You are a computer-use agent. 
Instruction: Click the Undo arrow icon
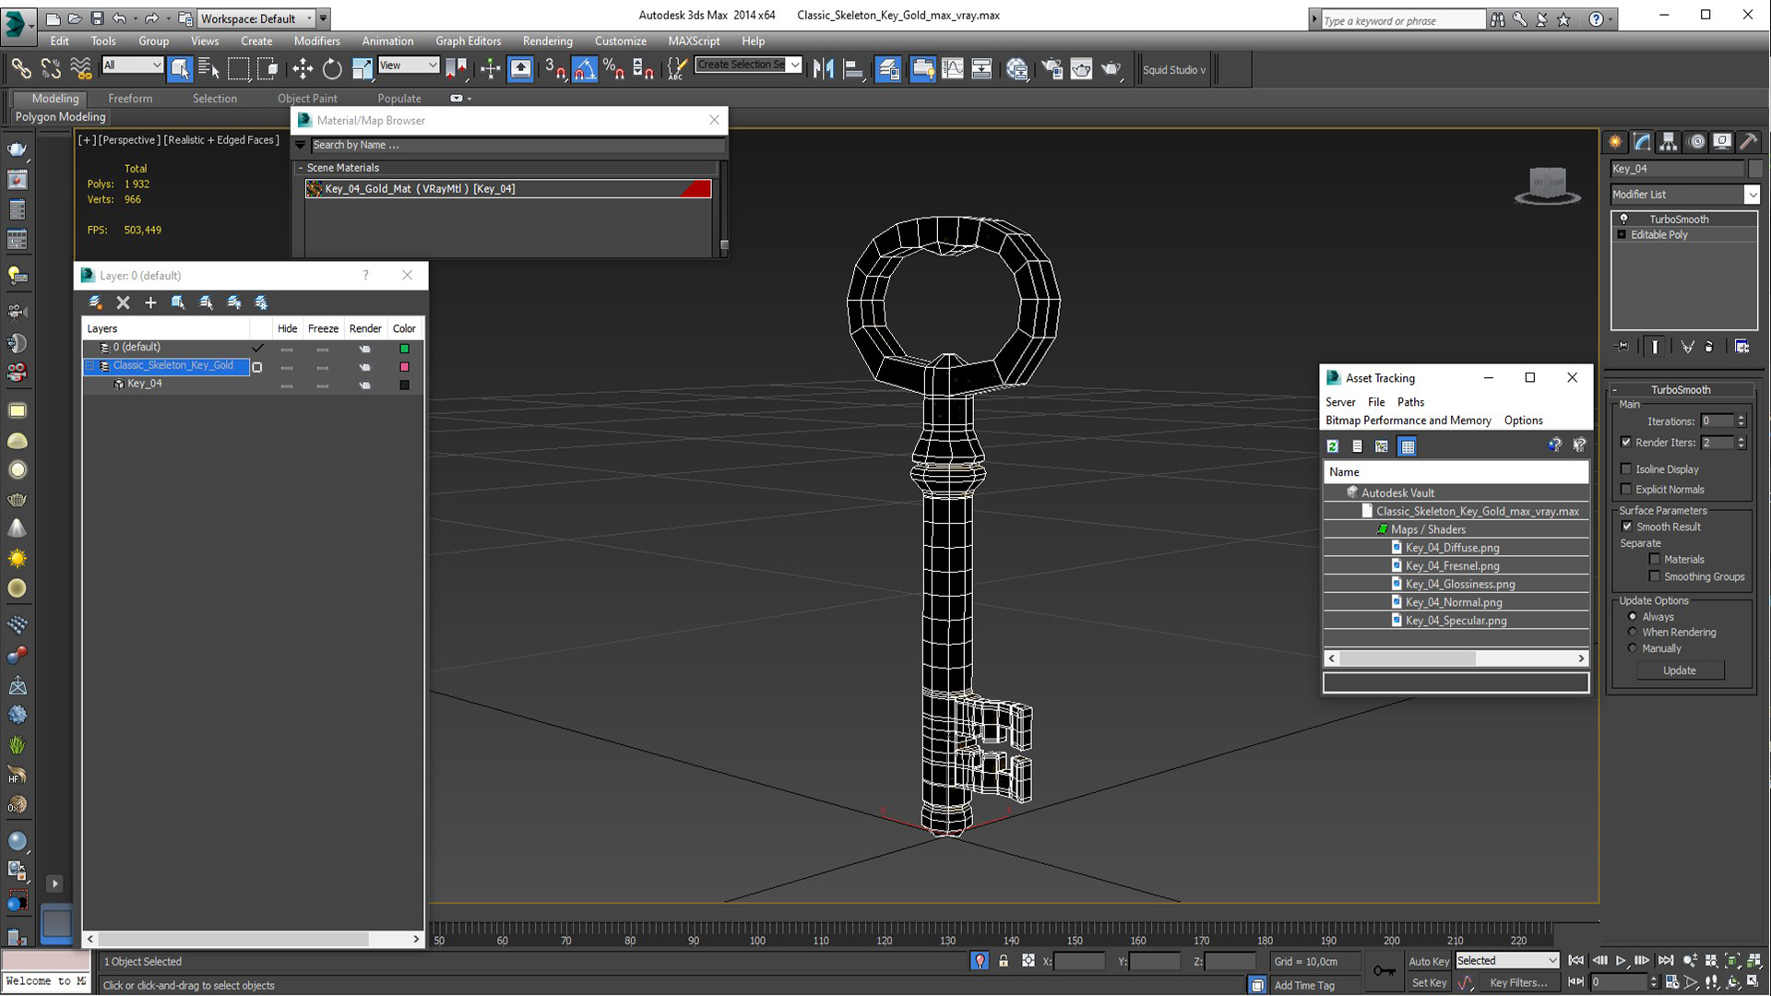(120, 18)
